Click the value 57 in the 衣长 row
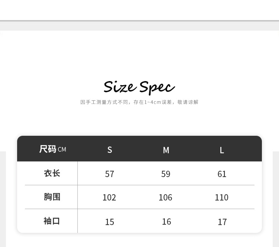 point(110,174)
